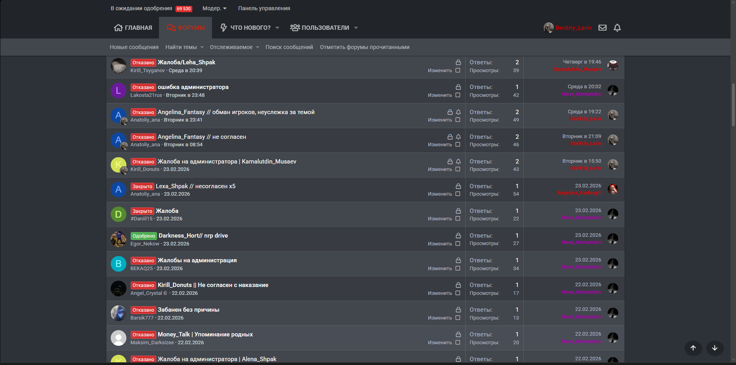Click Отметить форумы прочитанными link

tap(365, 47)
